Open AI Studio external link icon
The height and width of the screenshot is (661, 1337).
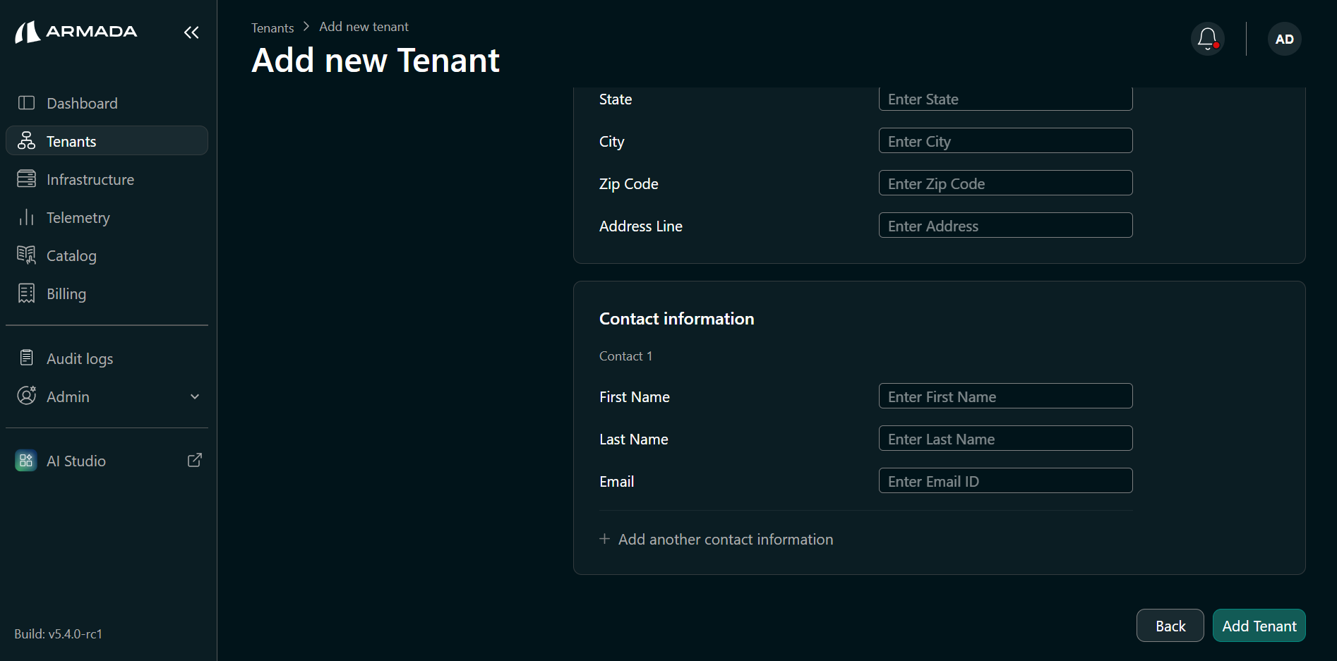[x=195, y=461]
